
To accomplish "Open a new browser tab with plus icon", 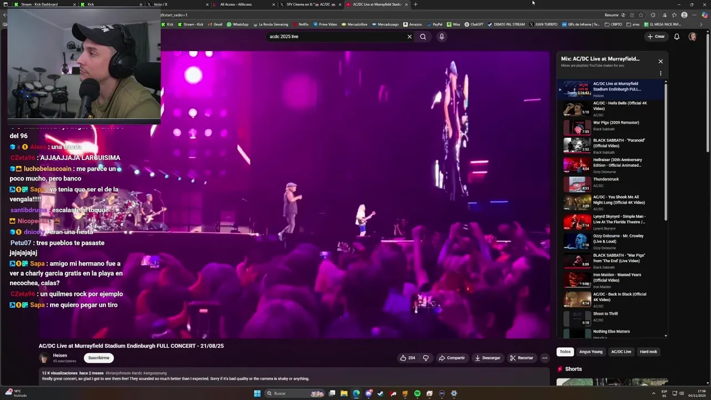I will coord(415,4).
